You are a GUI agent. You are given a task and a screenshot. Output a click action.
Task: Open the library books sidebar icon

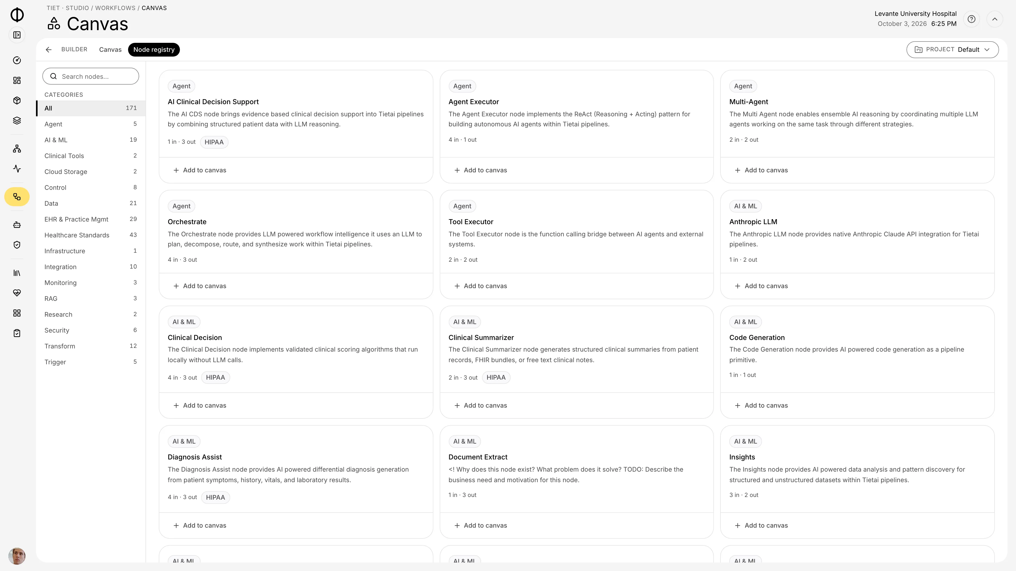click(x=17, y=273)
